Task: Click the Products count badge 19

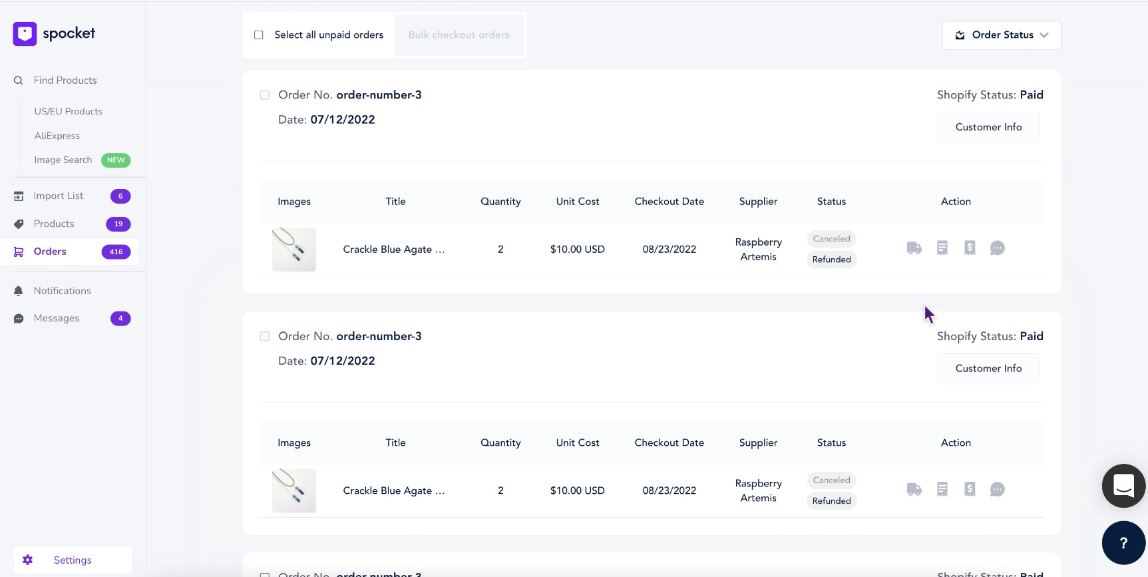Action: [x=118, y=224]
